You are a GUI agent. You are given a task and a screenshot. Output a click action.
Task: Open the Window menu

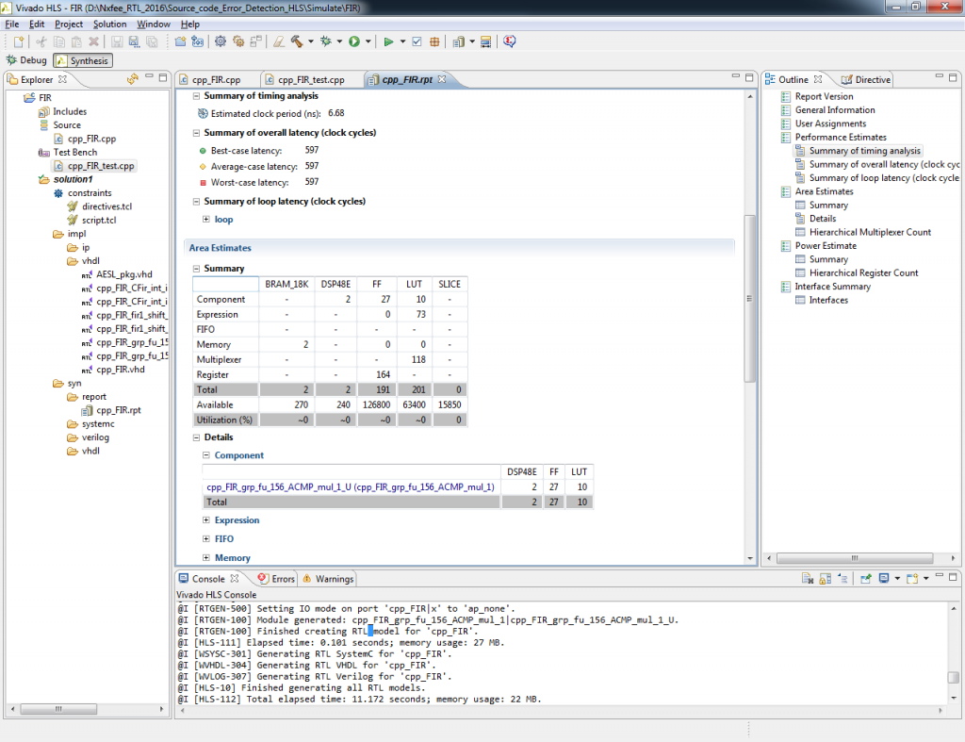(x=154, y=24)
